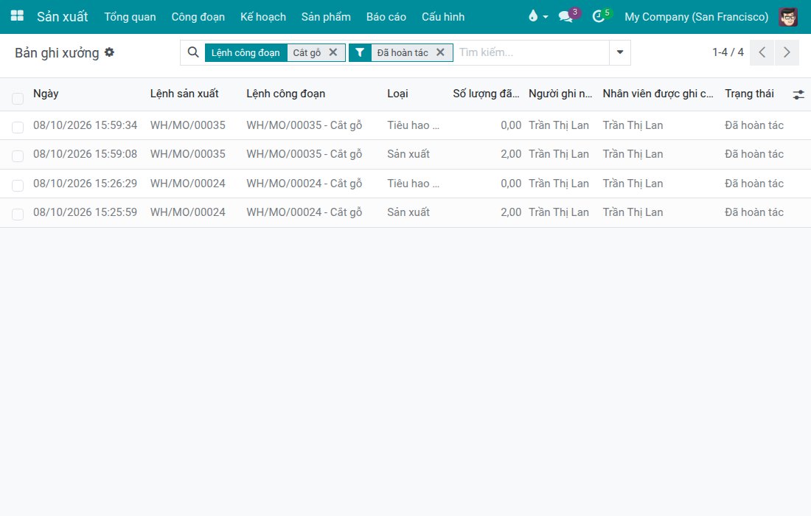Open the user avatar menu

pyautogui.click(x=788, y=17)
